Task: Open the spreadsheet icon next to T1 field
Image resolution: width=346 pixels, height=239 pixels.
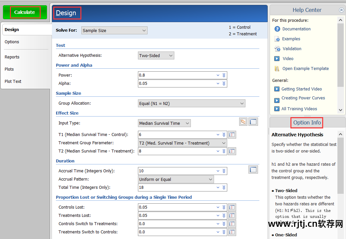Action: [232, 135]
